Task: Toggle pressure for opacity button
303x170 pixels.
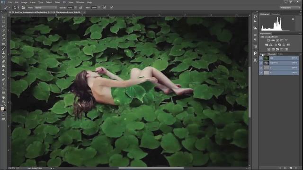Action: (x=81, y=8)
